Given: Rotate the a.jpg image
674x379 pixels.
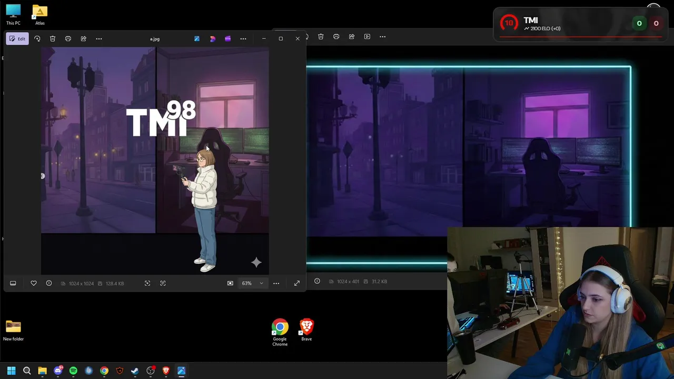Looking at the screenshot, I should click(x=37, y=38).
